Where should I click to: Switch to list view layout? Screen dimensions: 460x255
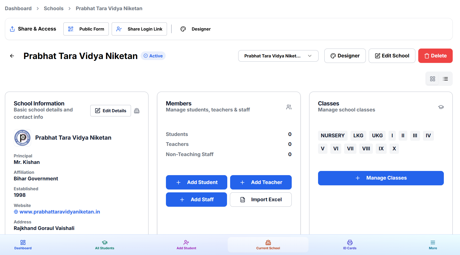click(x=445, y=79)
